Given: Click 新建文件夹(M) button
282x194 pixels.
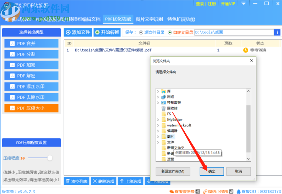Looking at the screenshot, I should (173, 171).
